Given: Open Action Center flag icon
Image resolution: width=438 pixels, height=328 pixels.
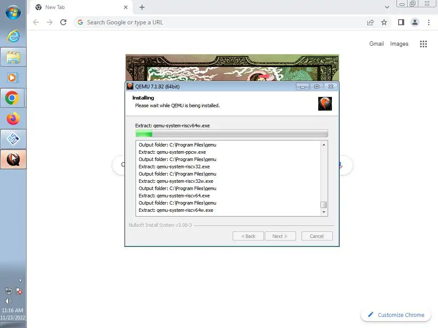Looking at the screenshot, I should pos(19,291).
